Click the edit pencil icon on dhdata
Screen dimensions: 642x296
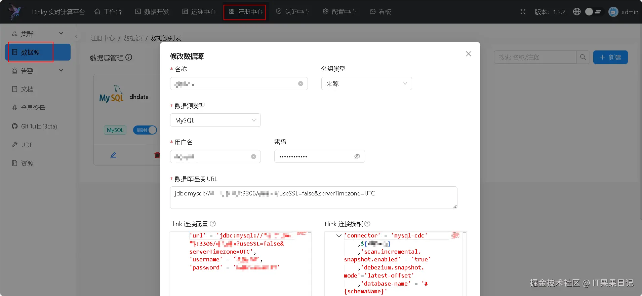pyautogui.click(x=114, y=155)
